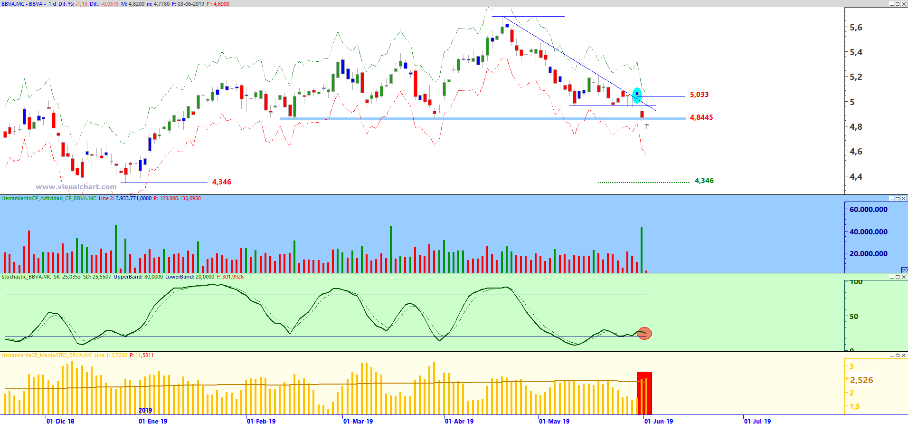Click the '40.000.000' volume axis label
The height and width of the screenshot is (424, 908).
(x=869, y=232)
